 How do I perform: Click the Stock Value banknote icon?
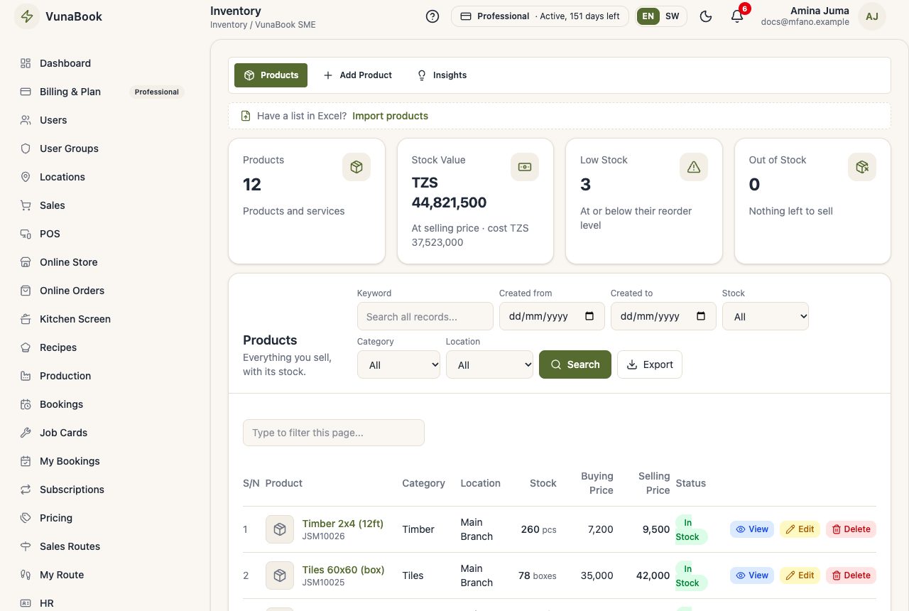coord(525,167)
